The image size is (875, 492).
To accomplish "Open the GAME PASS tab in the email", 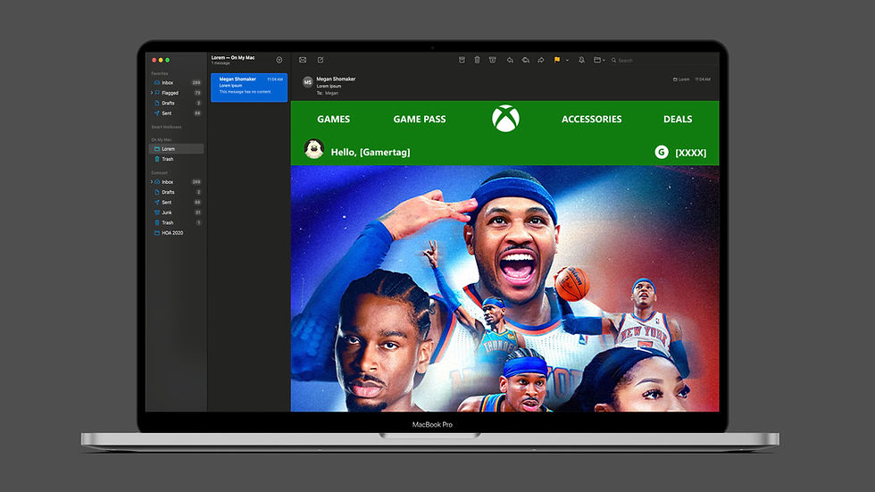I will 420,119.
